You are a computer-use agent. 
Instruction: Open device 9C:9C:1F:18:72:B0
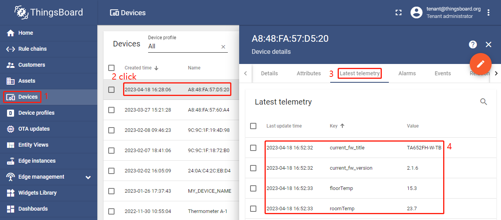(209, 151)
